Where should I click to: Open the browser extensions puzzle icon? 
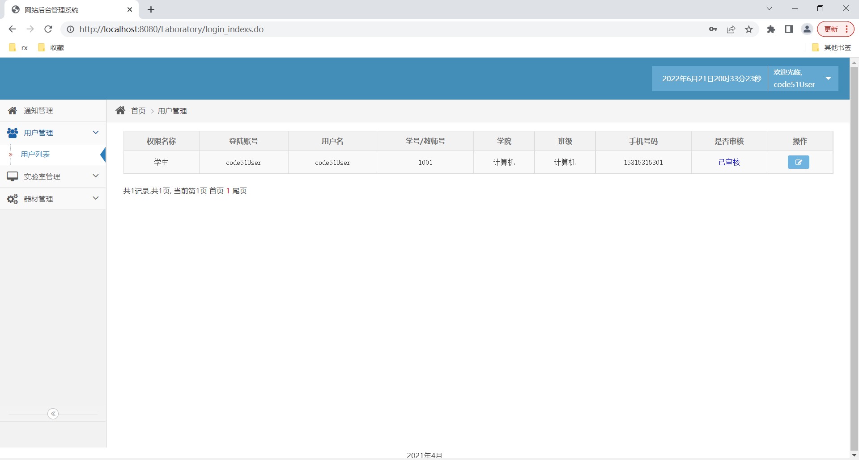click(x=771, y=29)
